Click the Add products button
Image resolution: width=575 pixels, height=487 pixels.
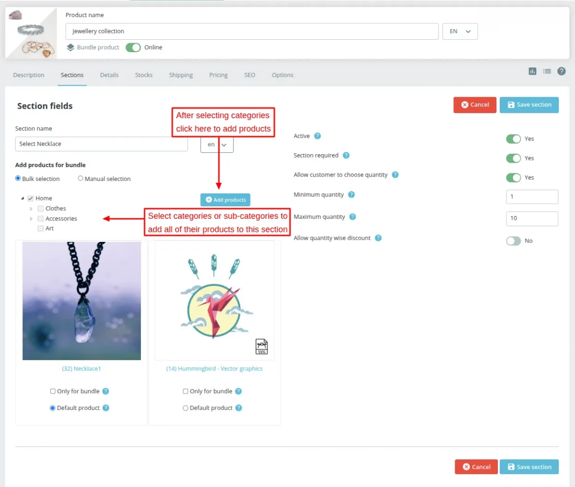(225, 200)
